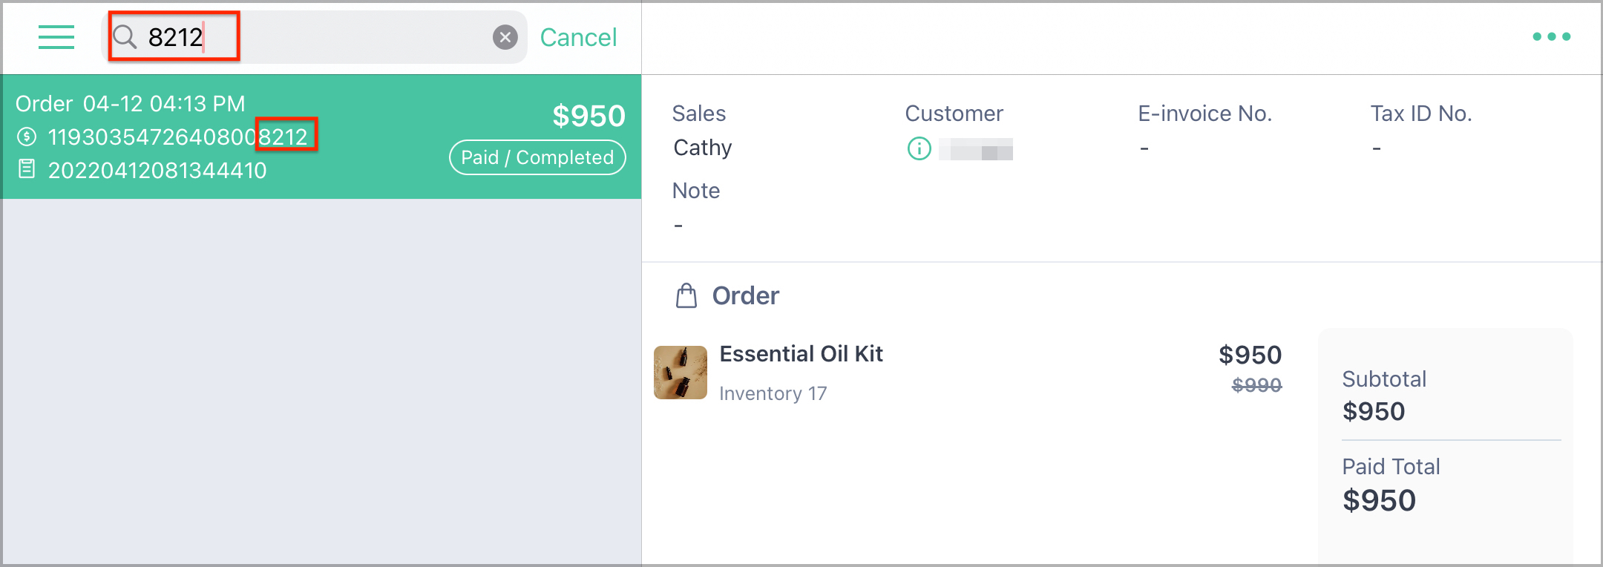Select the Cancel link to exit search
Image resolution: width=1603 pixels, height=567 pixels.
pos(578,37)
